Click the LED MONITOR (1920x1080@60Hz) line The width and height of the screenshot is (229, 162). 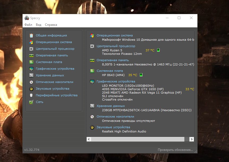(x=128, y=86)
